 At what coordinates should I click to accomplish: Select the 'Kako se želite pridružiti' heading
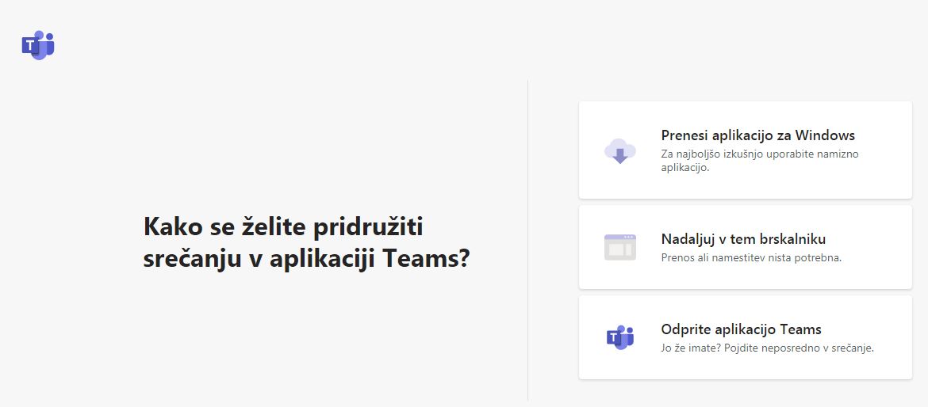283,226
